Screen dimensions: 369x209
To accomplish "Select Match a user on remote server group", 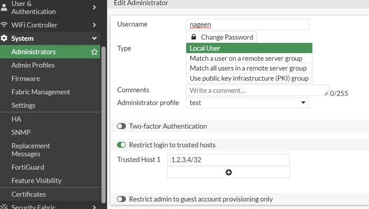I will click(249, 58).
